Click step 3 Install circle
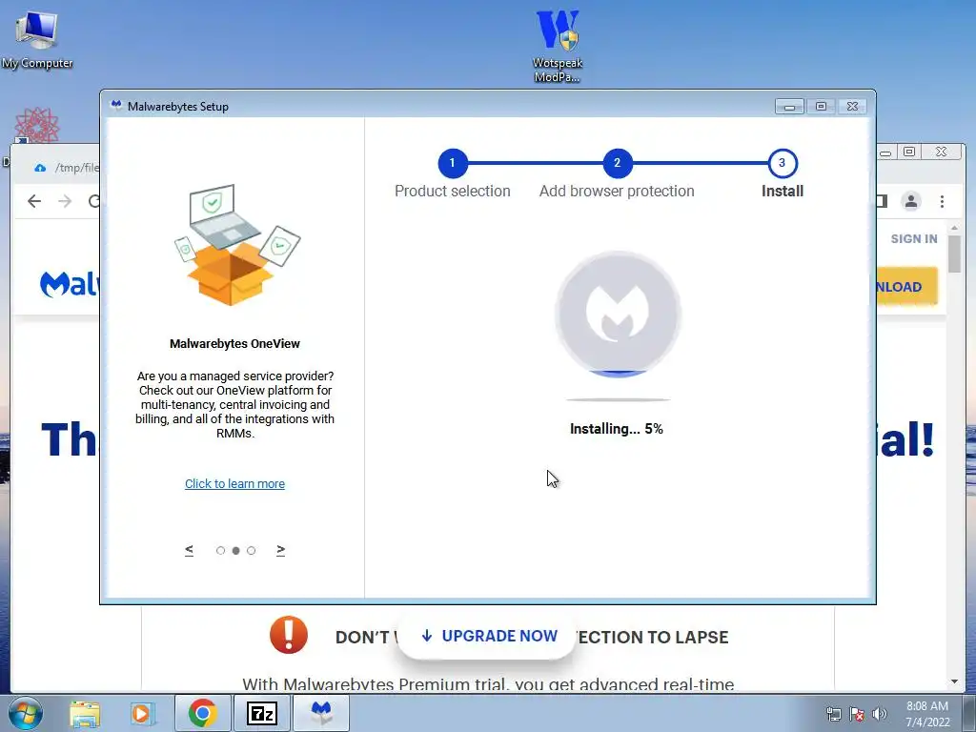This screenshot has height=732, width=976. pyautogui.click(x=782, y=163)
